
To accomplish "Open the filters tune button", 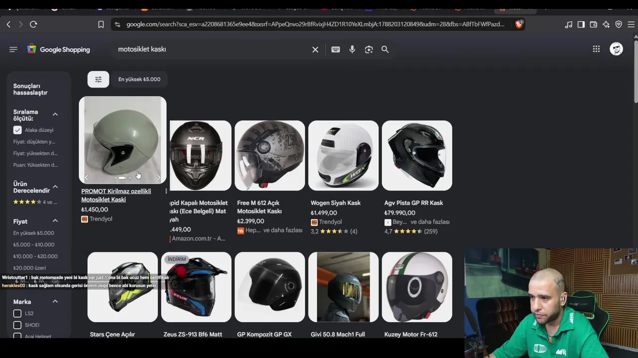I will pyautogui.click(x=98, y=80).
